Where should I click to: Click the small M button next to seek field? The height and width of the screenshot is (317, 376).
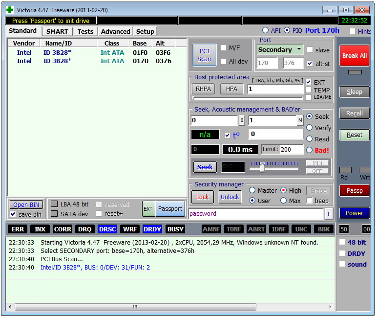point(300,120)
